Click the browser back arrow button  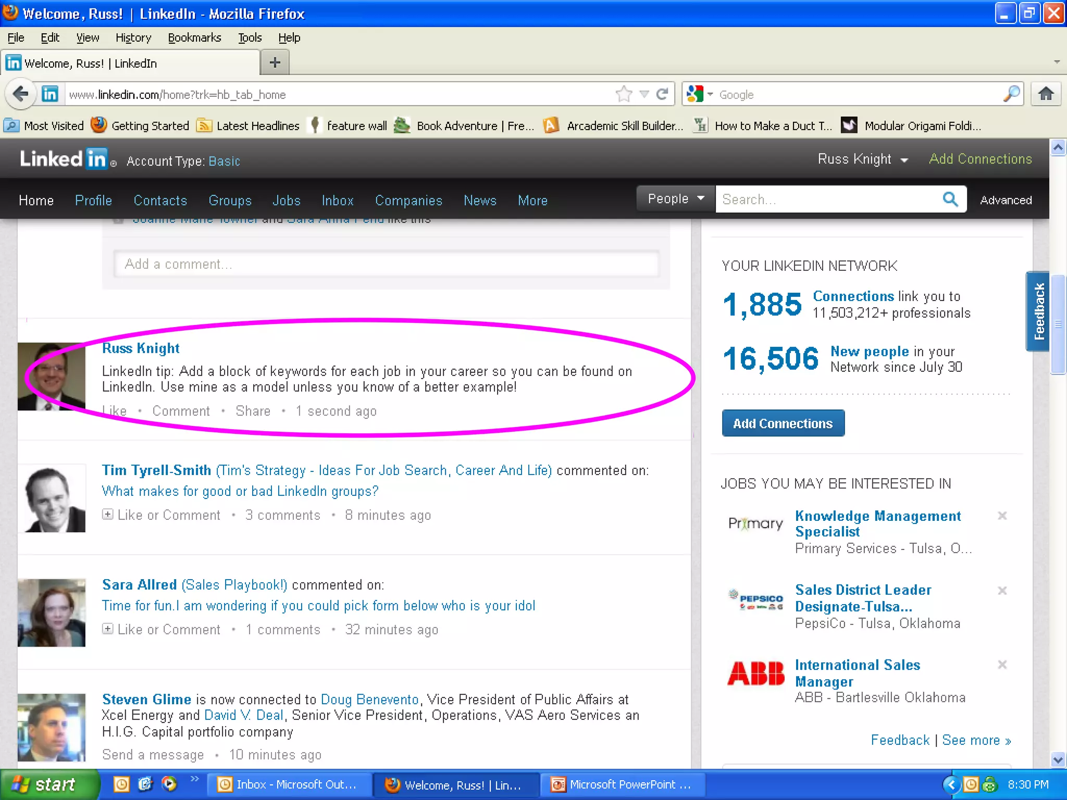point(21,94)
